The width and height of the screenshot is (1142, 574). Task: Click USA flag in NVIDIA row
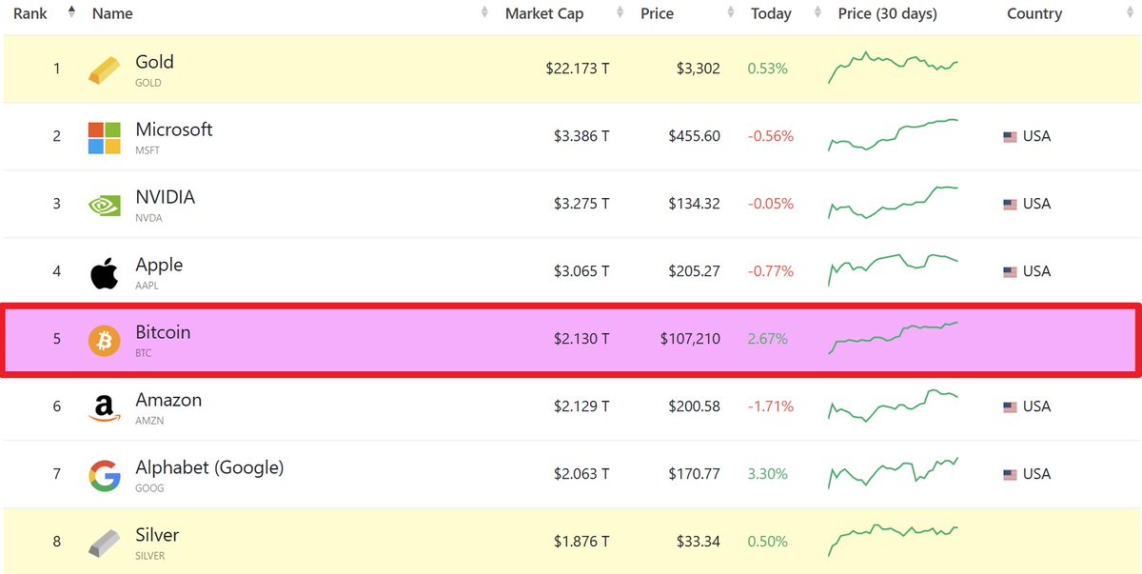(x=1011, y=205)
